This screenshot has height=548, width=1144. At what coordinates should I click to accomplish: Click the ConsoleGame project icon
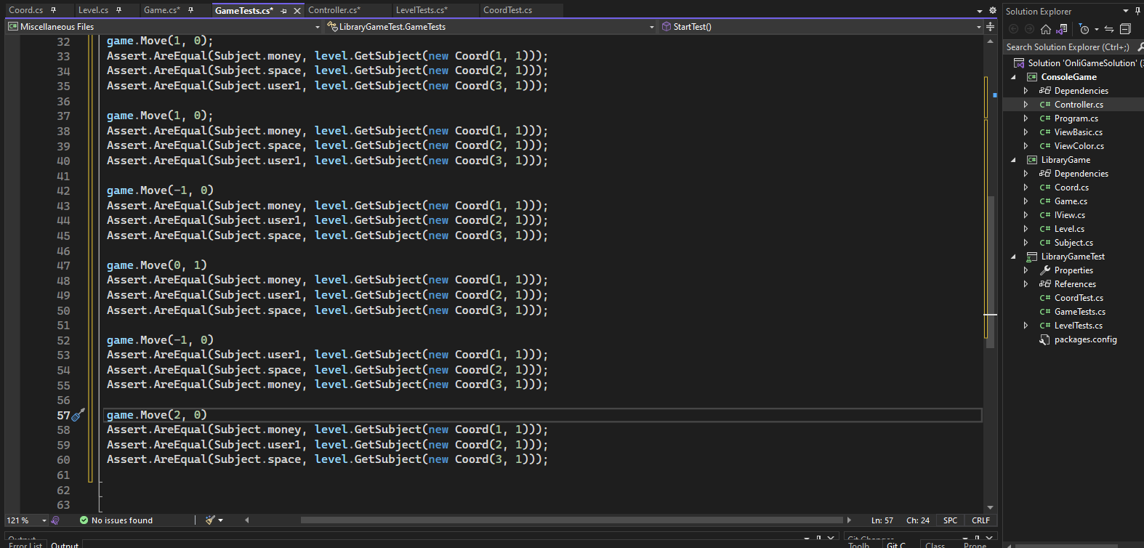[1032, 77]
